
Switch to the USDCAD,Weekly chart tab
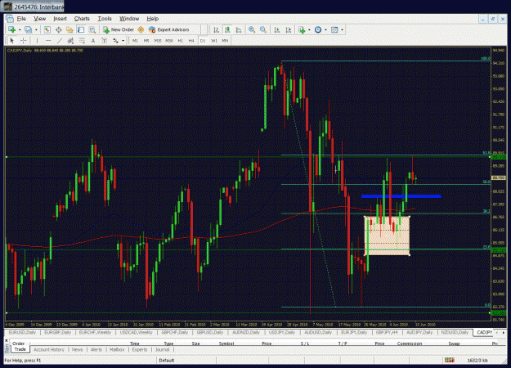click(x=137, y=333)
